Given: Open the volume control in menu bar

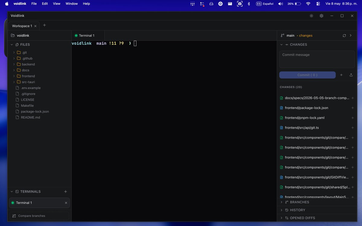Looking at the screenshot, I should pyautogui.click(x=281, y=4).
